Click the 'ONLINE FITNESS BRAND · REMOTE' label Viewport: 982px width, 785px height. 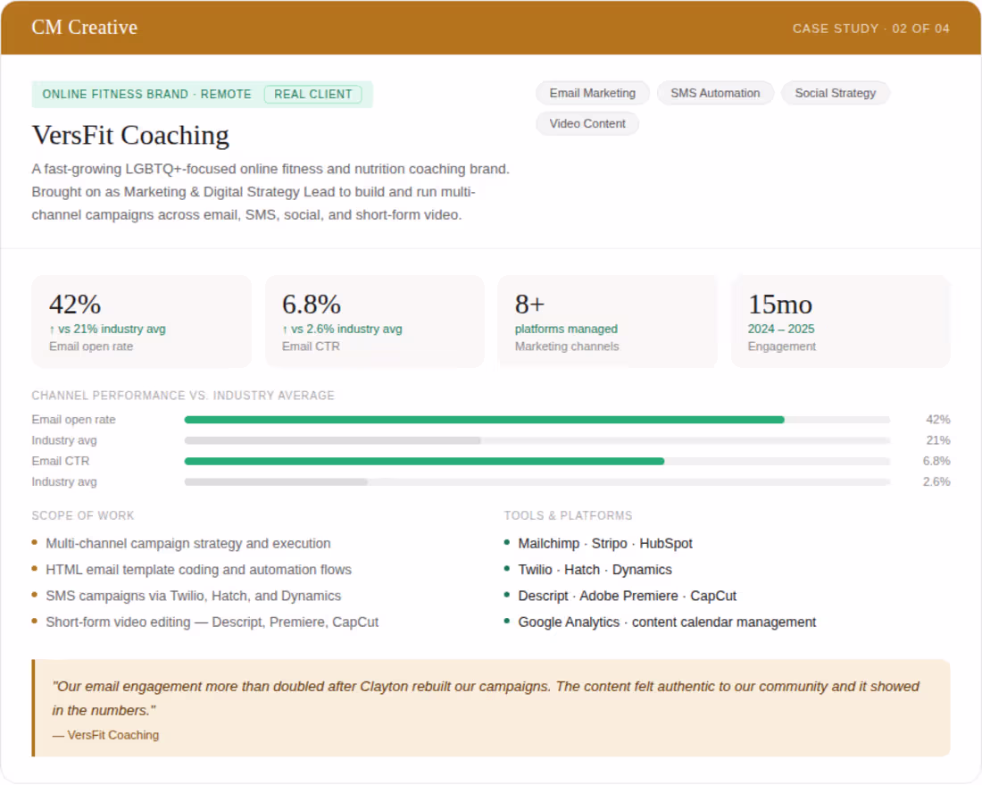pos(146,95)
